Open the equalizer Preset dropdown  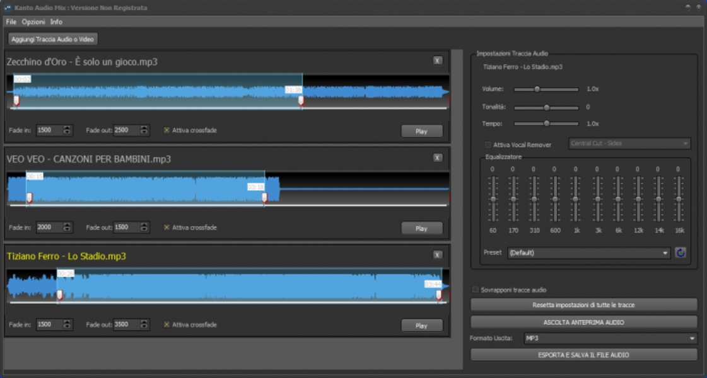tap(588, 253)
